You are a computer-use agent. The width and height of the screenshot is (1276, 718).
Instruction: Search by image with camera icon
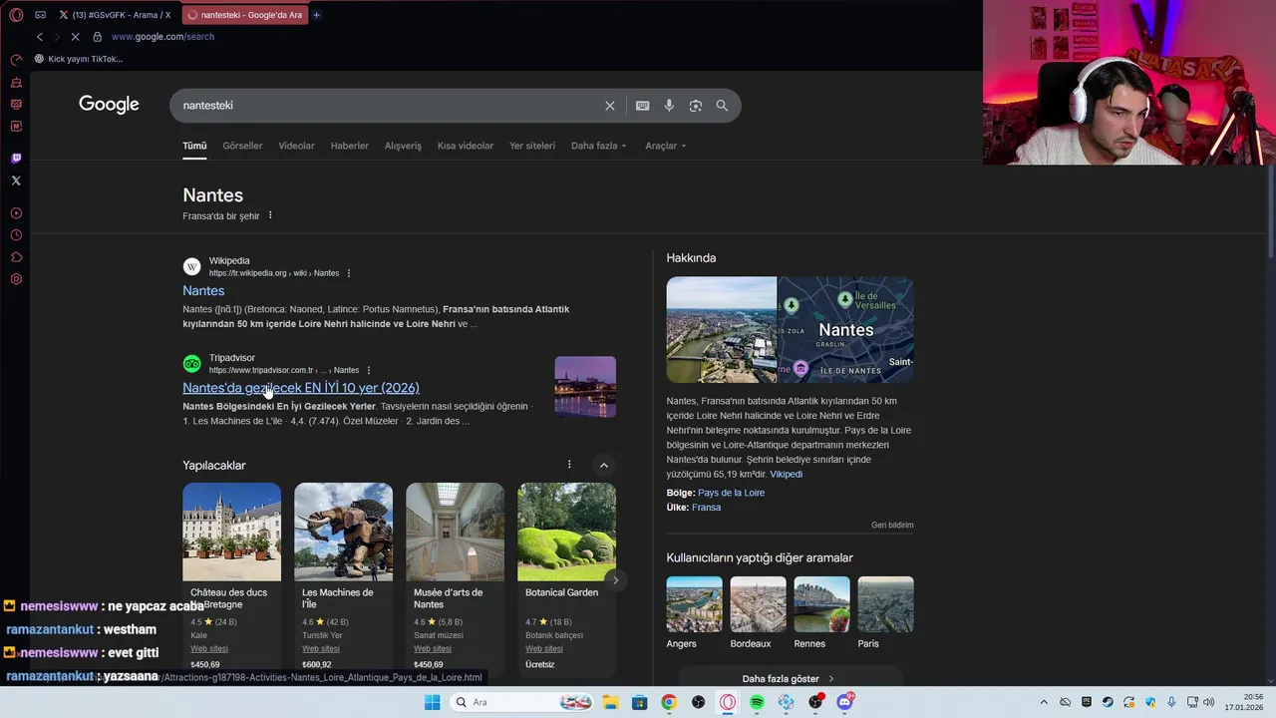tap(696, 106)
